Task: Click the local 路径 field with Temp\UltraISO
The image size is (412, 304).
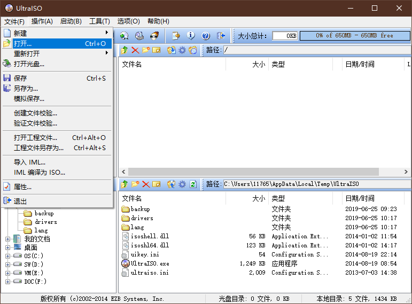Action: pos(317,184)
